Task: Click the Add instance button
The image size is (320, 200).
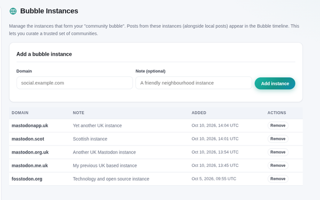Action: click(x=275, y=83)
